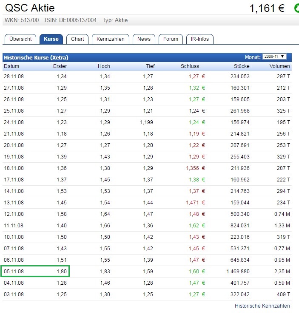Click the Tief value 1,199
This screenshot has height=317, width=299.
pos(147,122)
